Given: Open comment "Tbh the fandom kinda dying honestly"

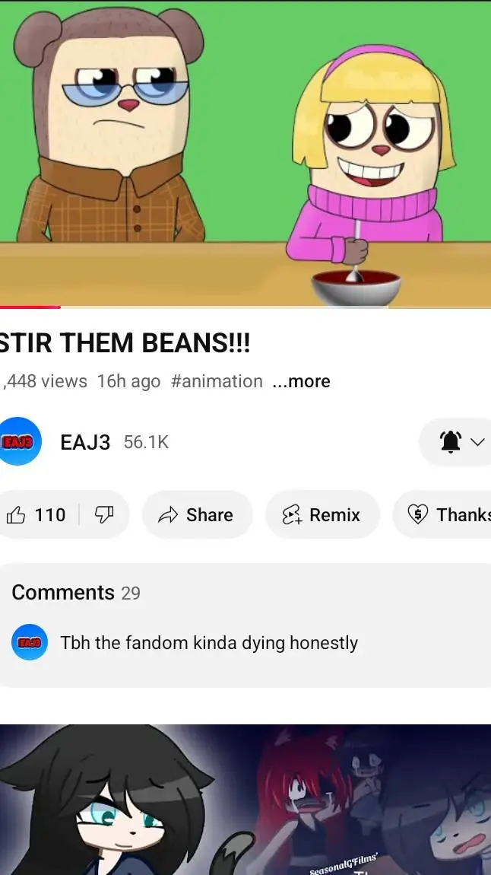Looking at the screenshot, I should [209, 643].
